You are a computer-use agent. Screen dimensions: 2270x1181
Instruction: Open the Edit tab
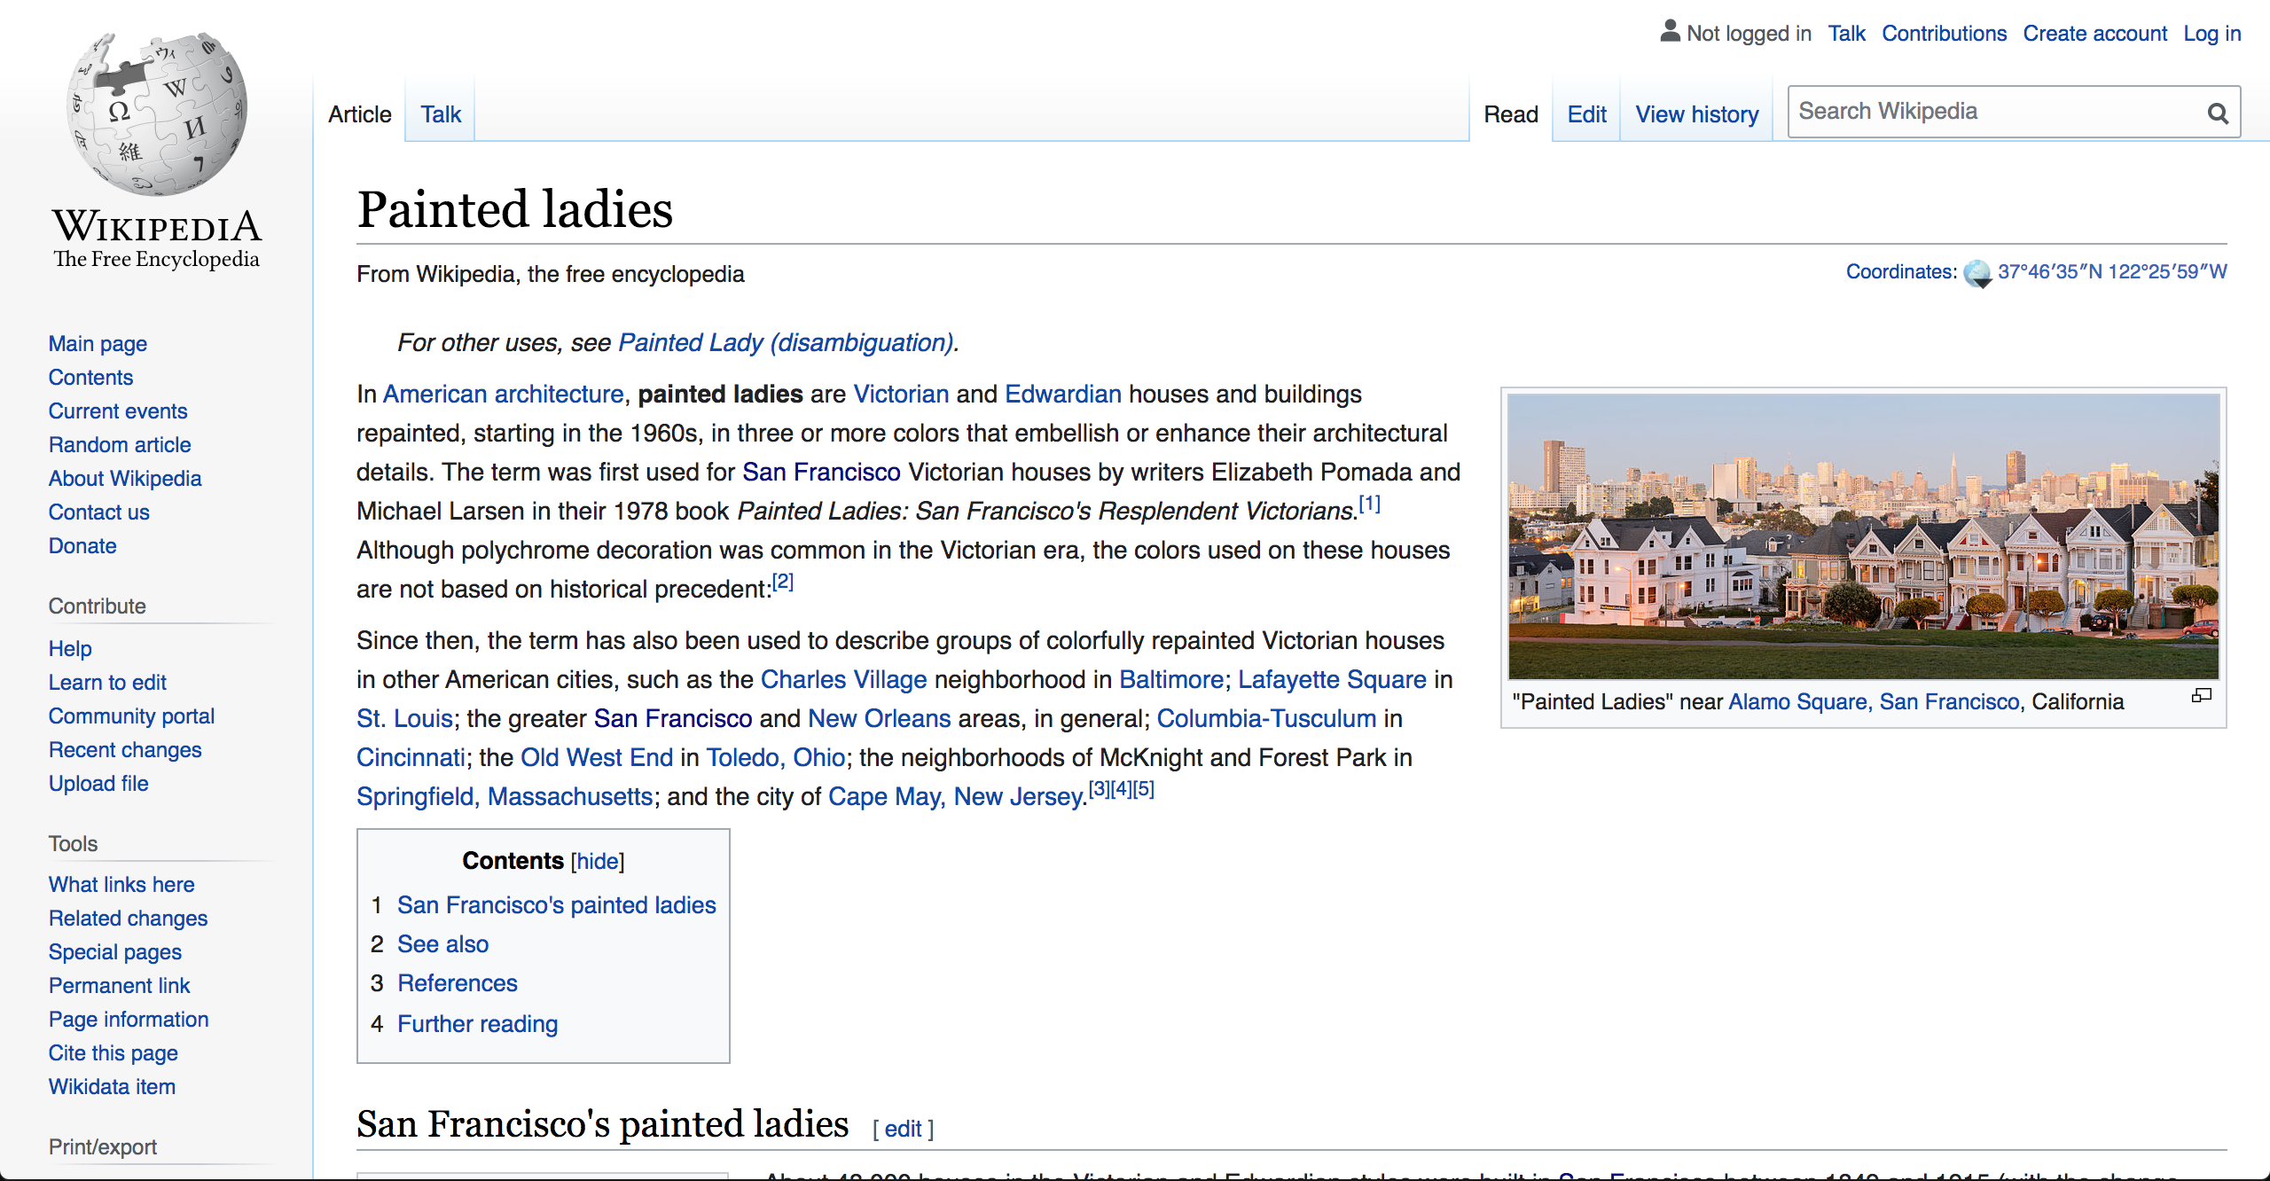point(1586,113)
